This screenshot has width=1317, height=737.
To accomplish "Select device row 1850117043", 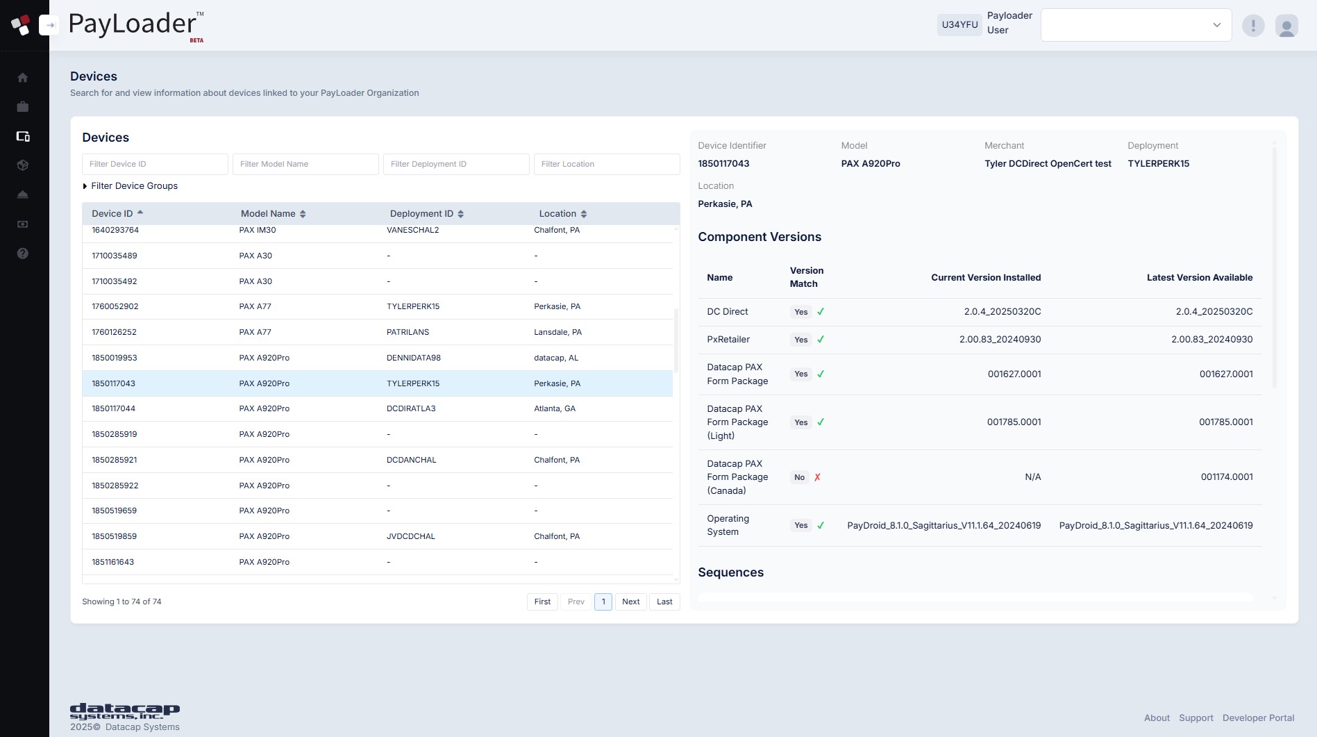I will [377, 383].
